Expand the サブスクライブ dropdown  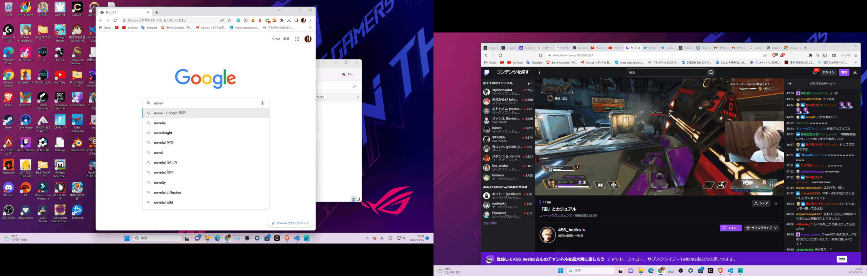(x=761, y=228)
